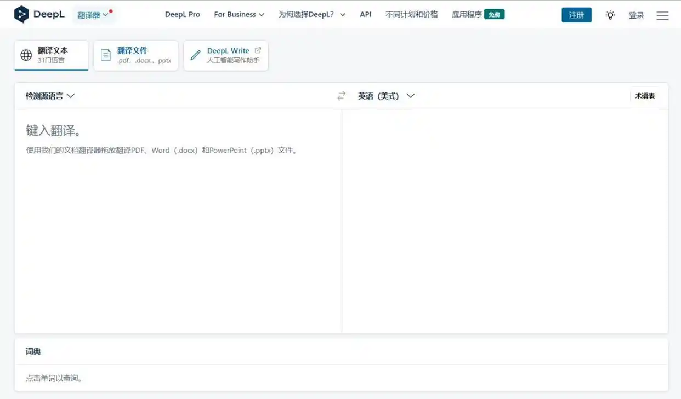Click the pen icon on DeepL Write tab
This screenshot has height=399, width=681.
click(195, 55)
